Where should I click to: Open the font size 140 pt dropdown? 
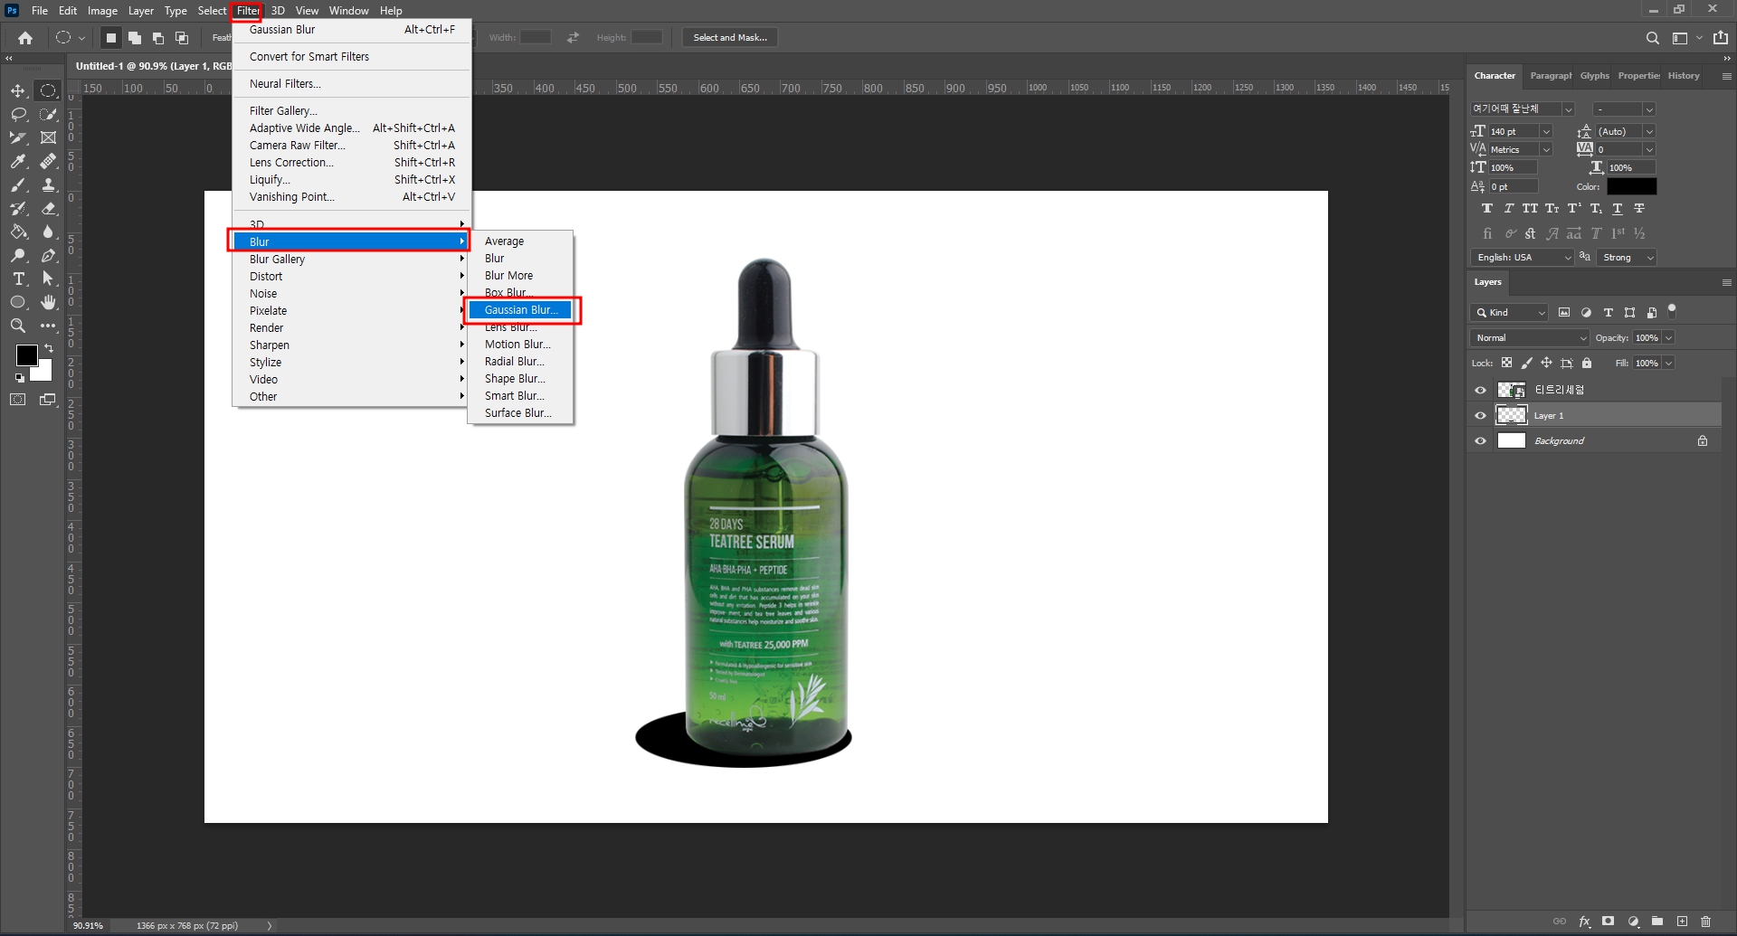coord(1546,132)
